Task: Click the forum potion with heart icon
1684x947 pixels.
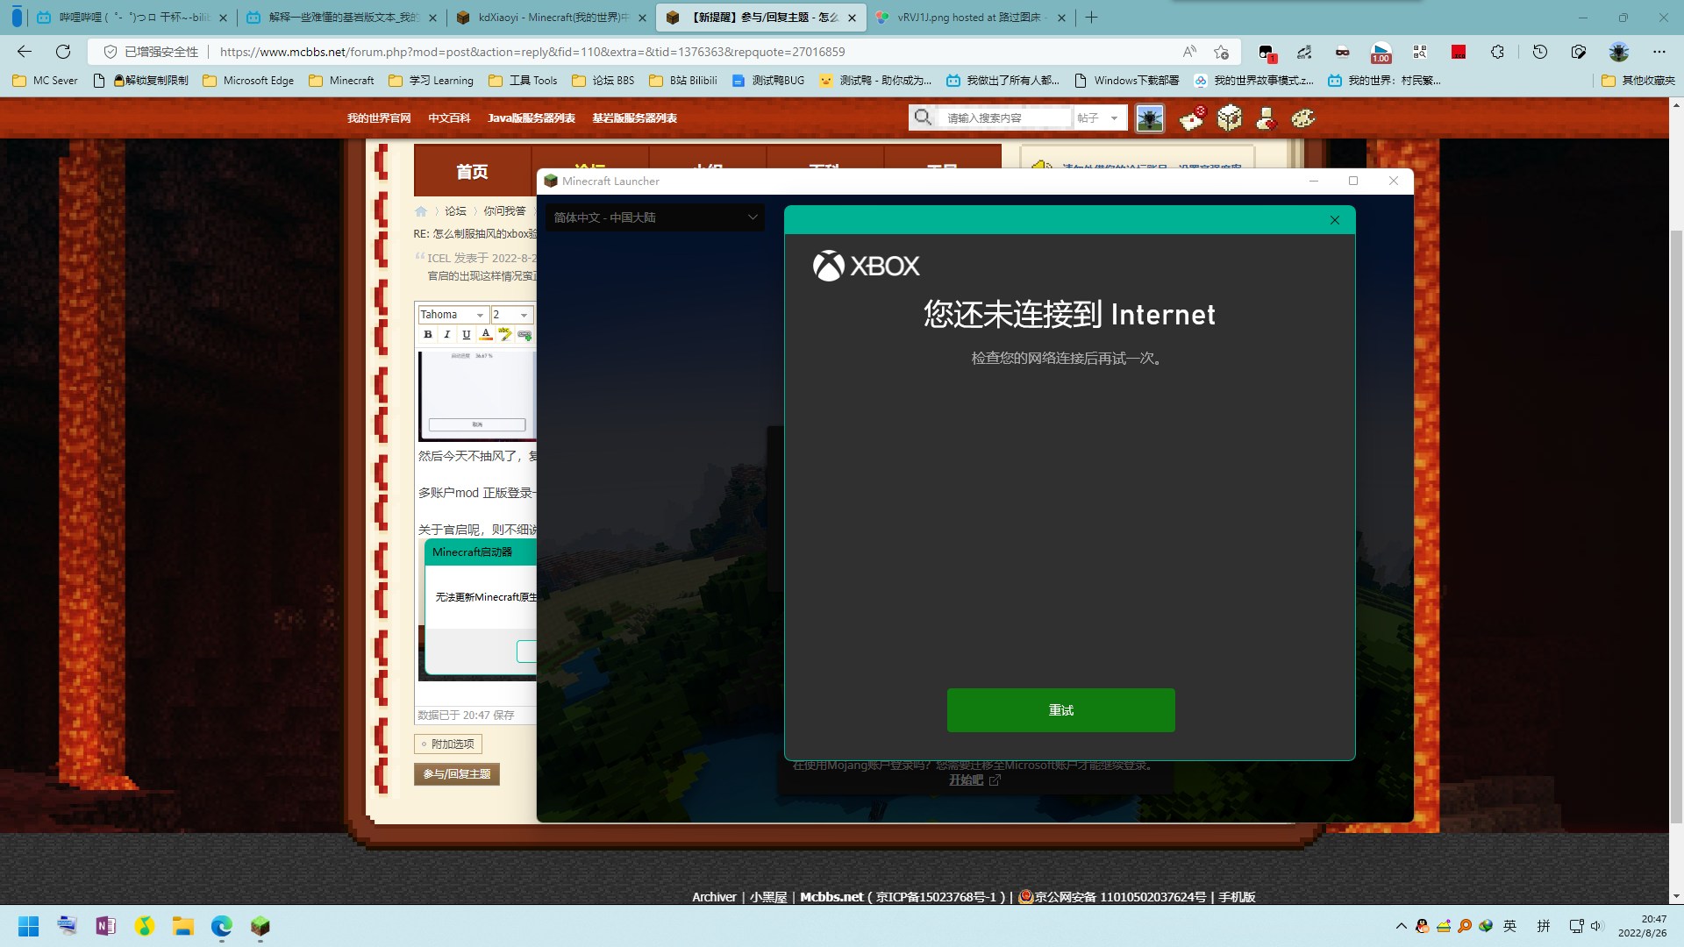Action: [x=1266, y=117]
